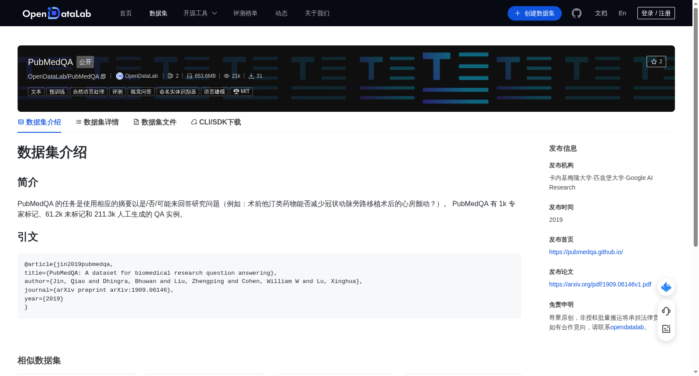Click the 评测 tag
Viewport: 699px width, 376px height.
point(118,92)
